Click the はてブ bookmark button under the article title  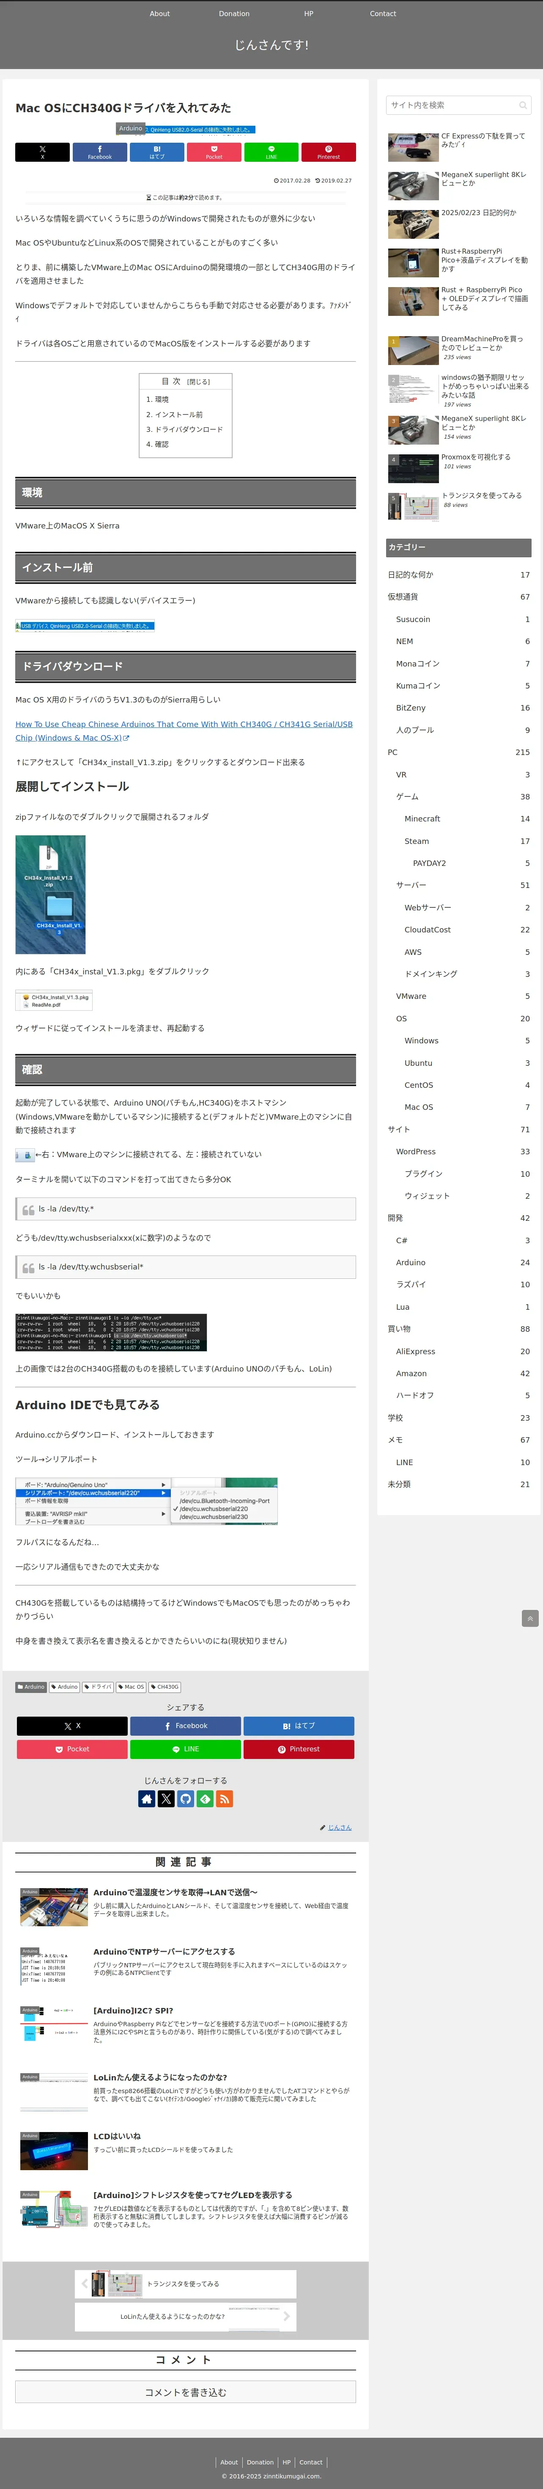pyautogui.click(x=157, y=152)
